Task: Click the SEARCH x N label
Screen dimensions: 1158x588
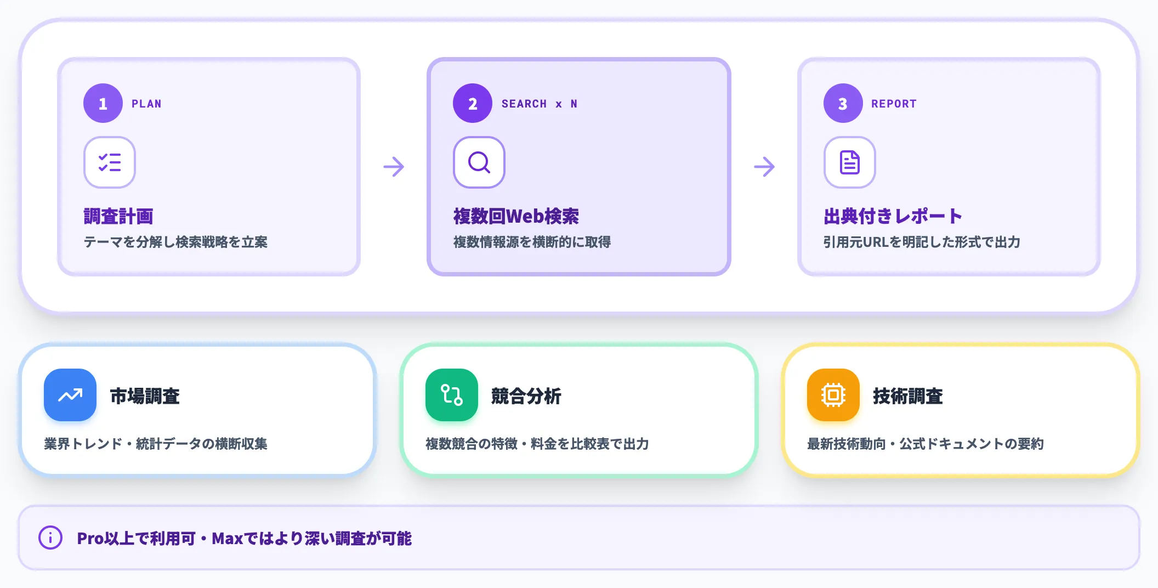Action: click(x=540, y=104)
